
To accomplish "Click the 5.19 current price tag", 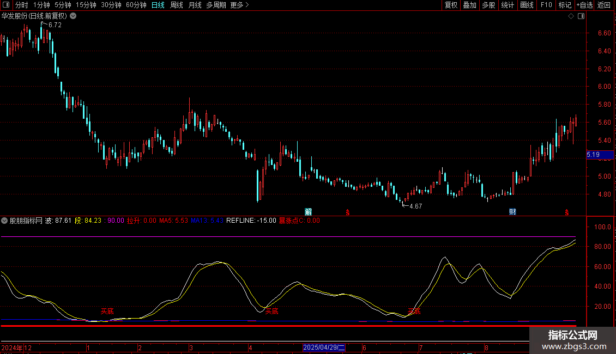I will pos(600,155).
